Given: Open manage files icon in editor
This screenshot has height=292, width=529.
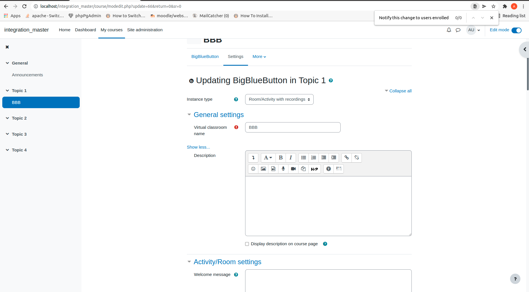Looking at the screenshot, I should click(x=303, y=169).
